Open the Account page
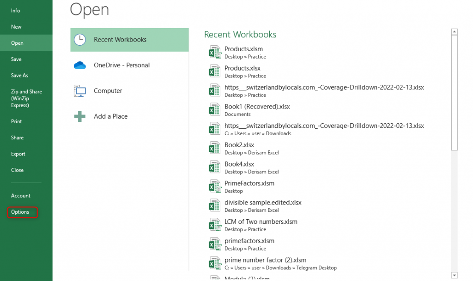This screenshot has width=473, height=281. (x=21, y=196)
